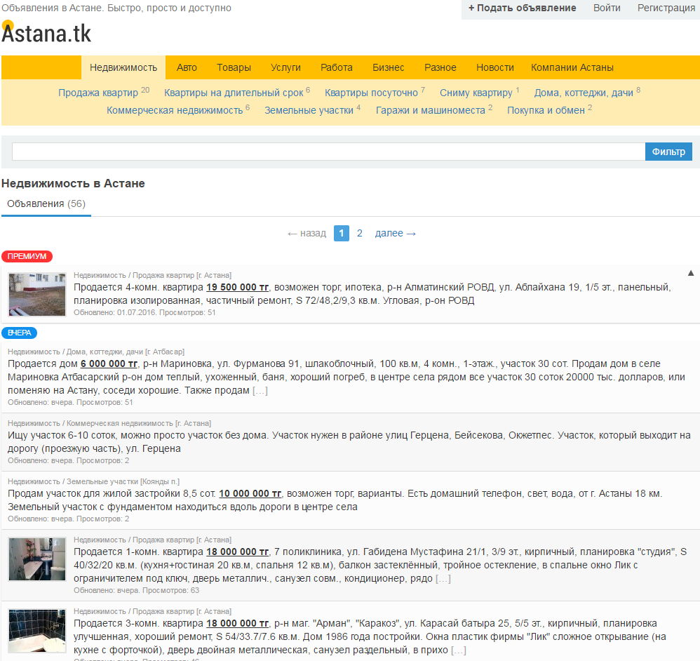Click + Подать объявление button
This screenshot has width=700, height=661.
point(522,8)
